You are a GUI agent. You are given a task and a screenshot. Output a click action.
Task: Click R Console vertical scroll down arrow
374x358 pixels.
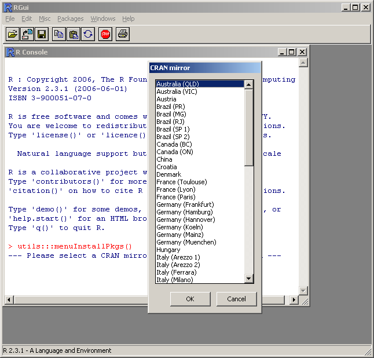click(303, 291)
